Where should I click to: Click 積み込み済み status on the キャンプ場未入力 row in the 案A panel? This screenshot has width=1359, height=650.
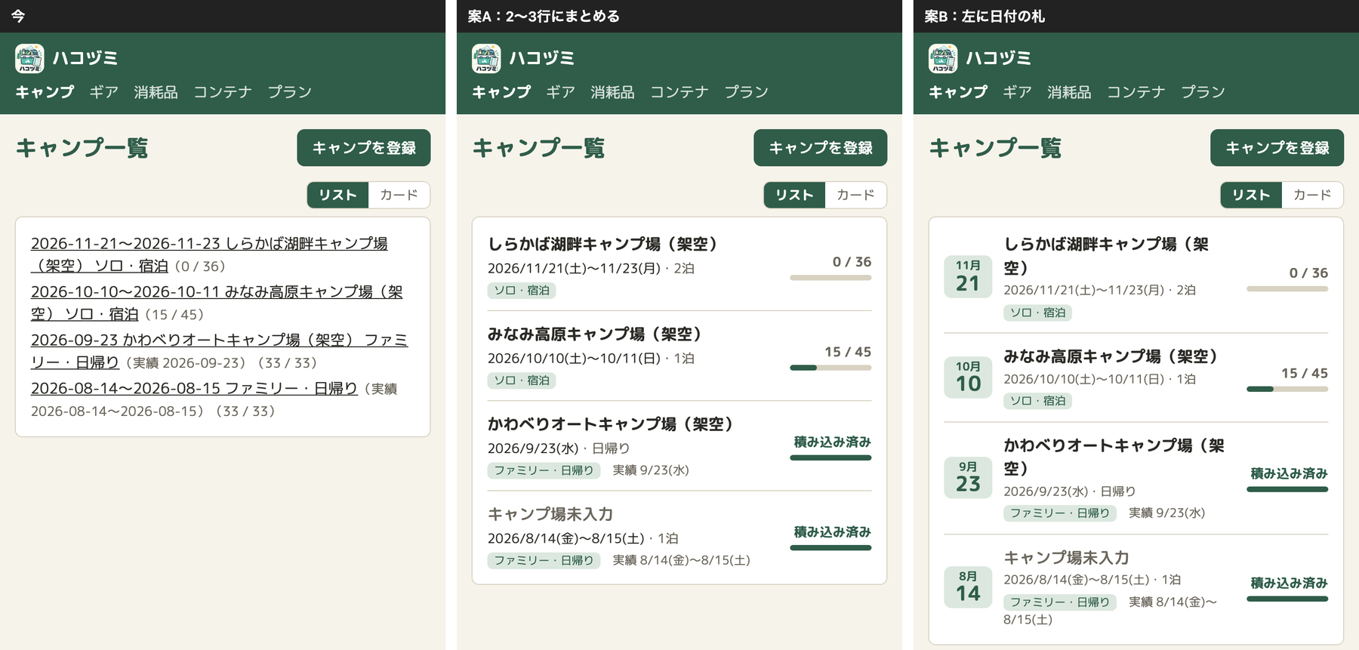pyautogui.click(x=832, y=532)
